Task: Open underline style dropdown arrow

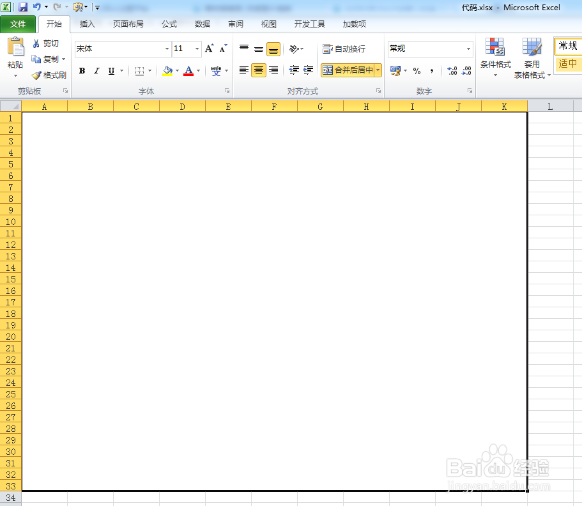Action: [122, 70]
